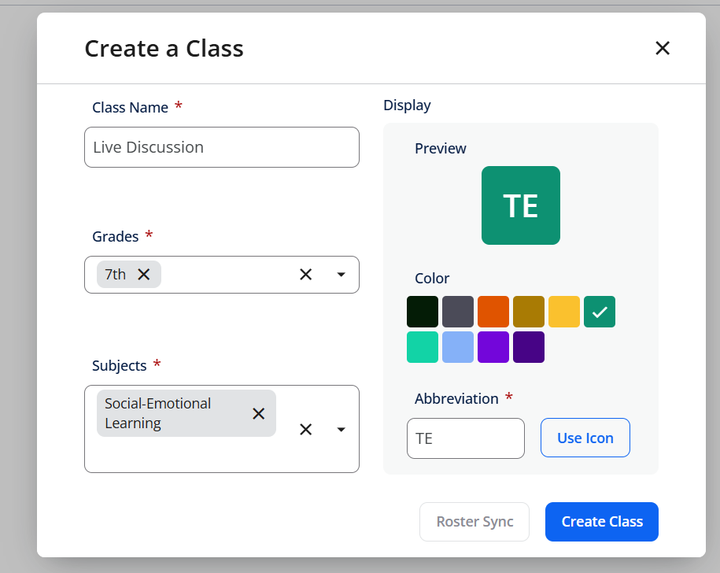Screen dimensions: 720x573
Task: Choose the dark gray color swatch
Action: tap(458, 312)
